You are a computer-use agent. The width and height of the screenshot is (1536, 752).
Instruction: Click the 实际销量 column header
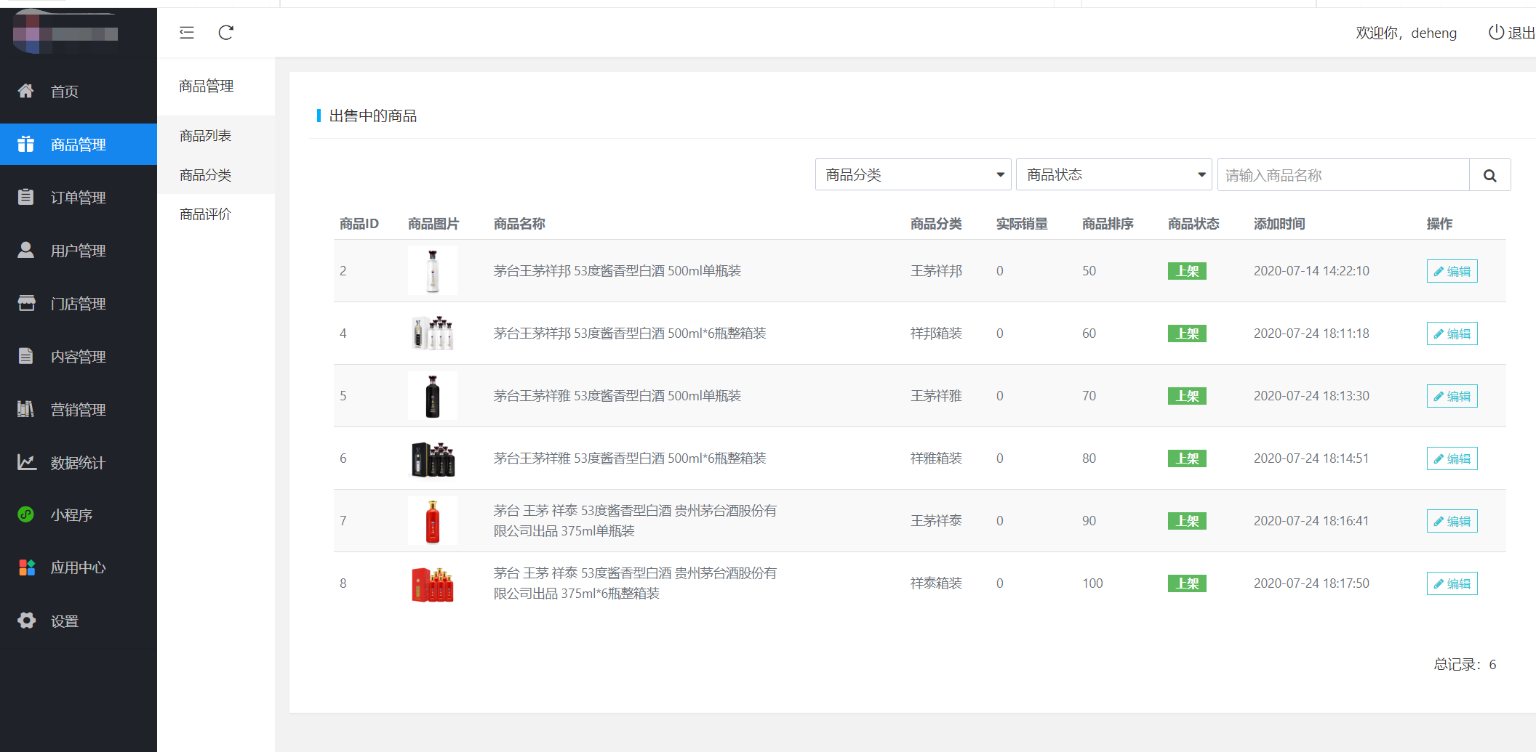pos(1022,224)
